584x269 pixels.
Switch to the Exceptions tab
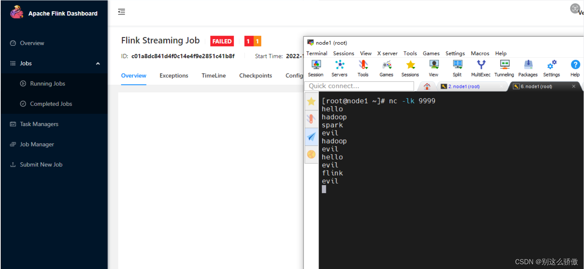(174, 75)
